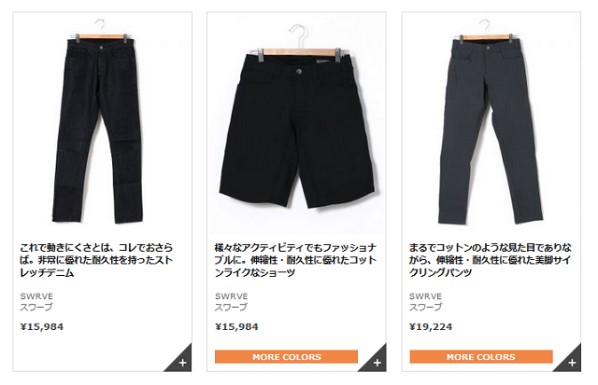Click スワーブ label on first card
598x385 pixels.
[x=36, y=307]
